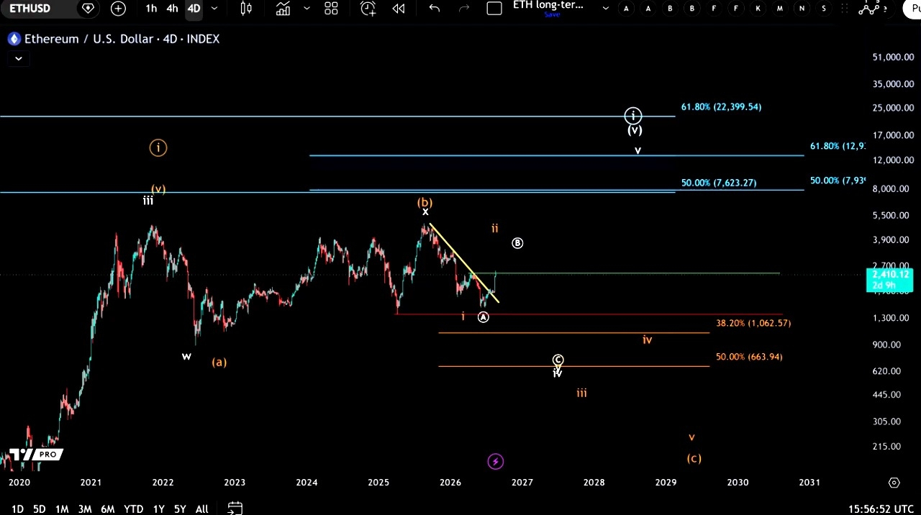Set date range to 3M
The image size is (921, 515).
pos(85,509)
